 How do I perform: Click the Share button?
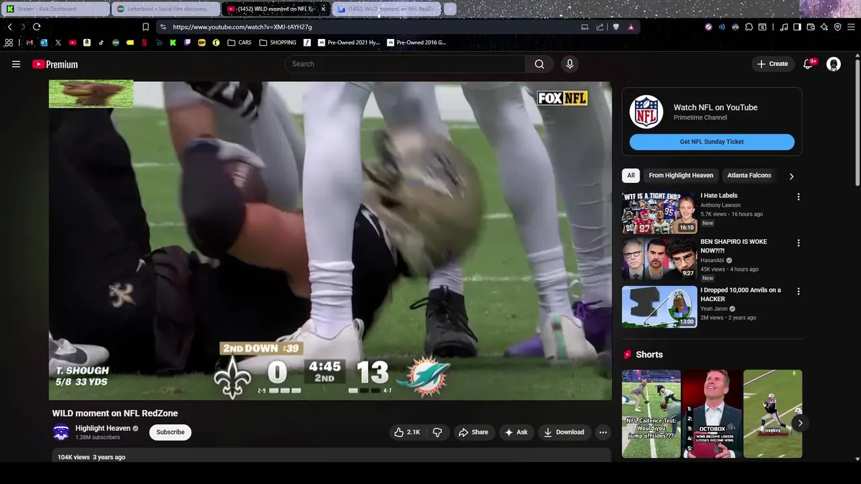click(x=474, y=432)
